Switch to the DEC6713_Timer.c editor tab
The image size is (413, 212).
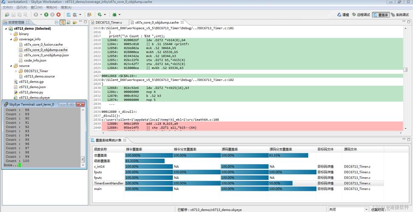108,22
